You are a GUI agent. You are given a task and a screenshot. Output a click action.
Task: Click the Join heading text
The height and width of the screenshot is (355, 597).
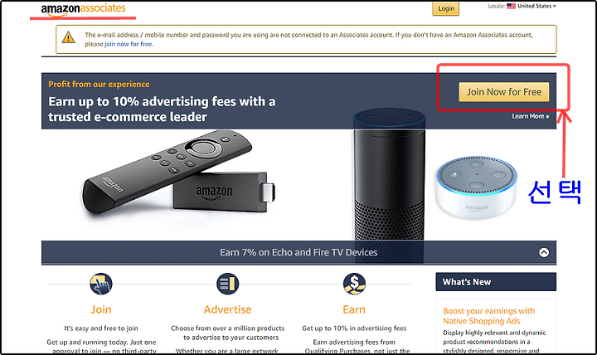tap(101, 309)
